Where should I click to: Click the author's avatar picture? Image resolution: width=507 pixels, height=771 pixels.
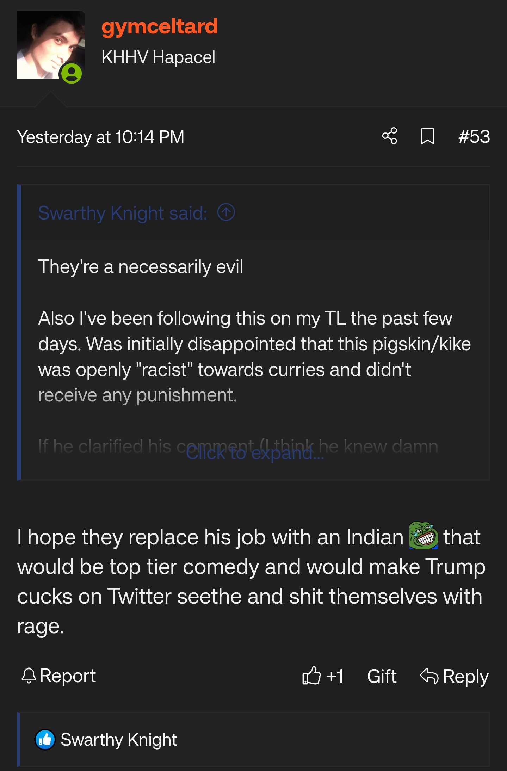coord(46,42)
